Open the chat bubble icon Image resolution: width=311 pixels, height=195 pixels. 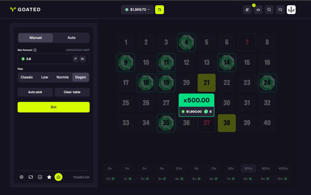point(280,10)
